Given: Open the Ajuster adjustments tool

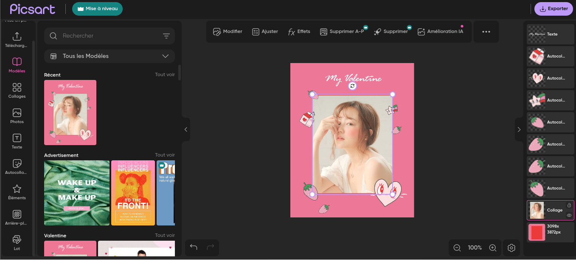Looking at the screenshot, I should (265, 32).
